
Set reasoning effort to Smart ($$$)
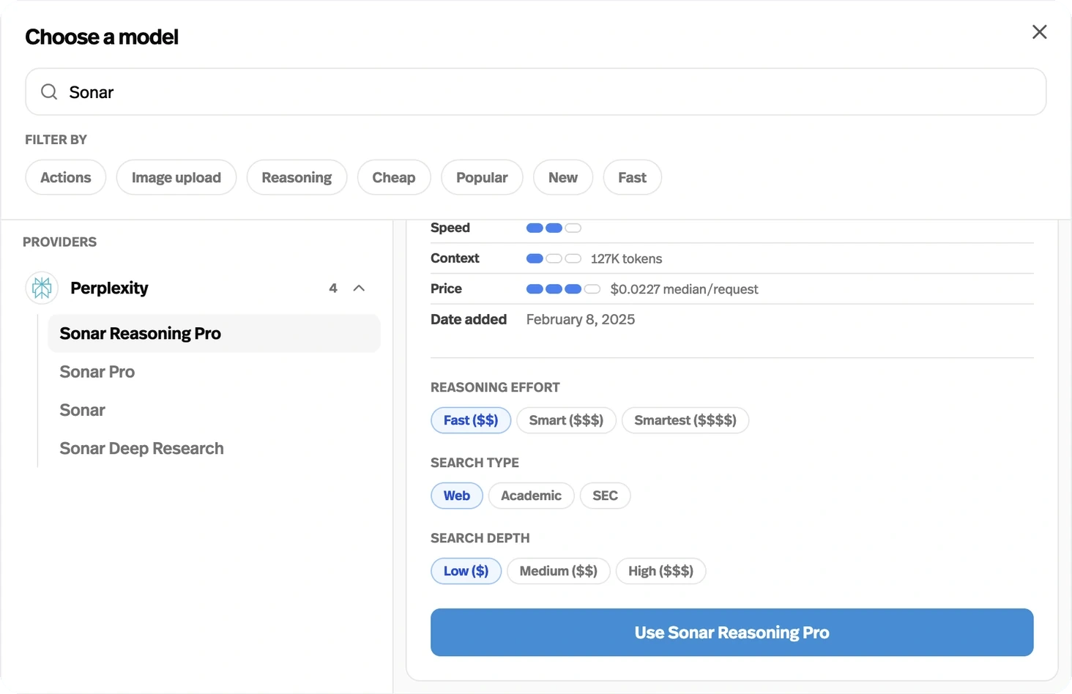(x=567, y=420)
